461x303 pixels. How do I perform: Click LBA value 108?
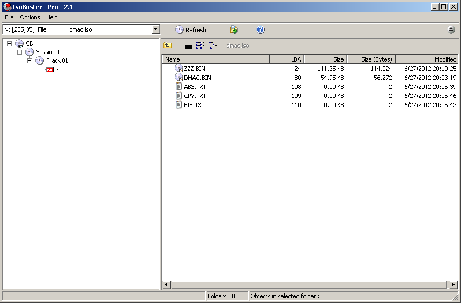(x=296, y=87)
